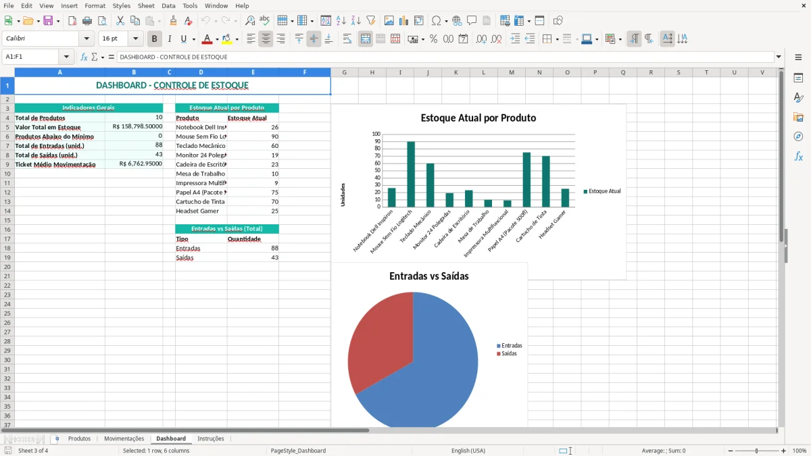Switch to the Produtos sheet tab

(x=79, y=438)
